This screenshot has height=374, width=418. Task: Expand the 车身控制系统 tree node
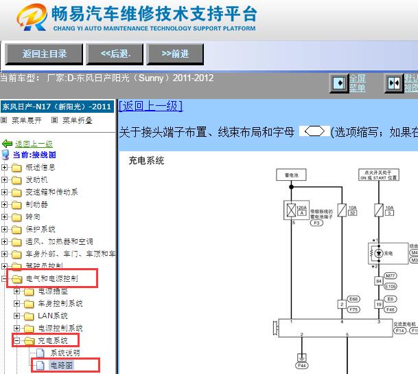[16, 303]
